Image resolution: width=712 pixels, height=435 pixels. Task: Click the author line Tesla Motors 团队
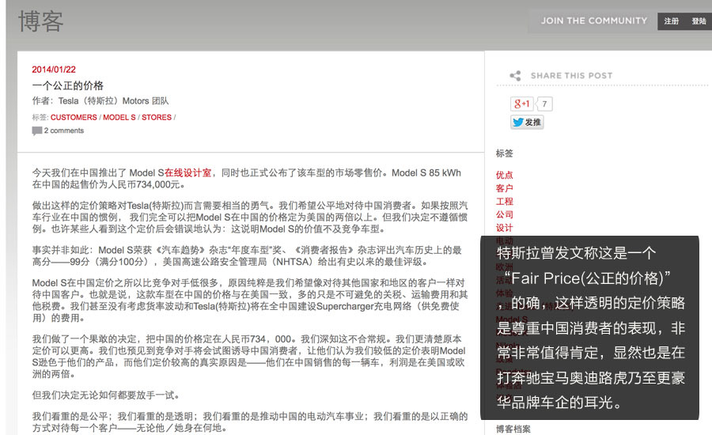coord(100,100)
